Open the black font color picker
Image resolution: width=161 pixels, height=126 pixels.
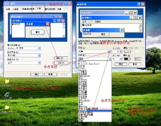(127, 59)
